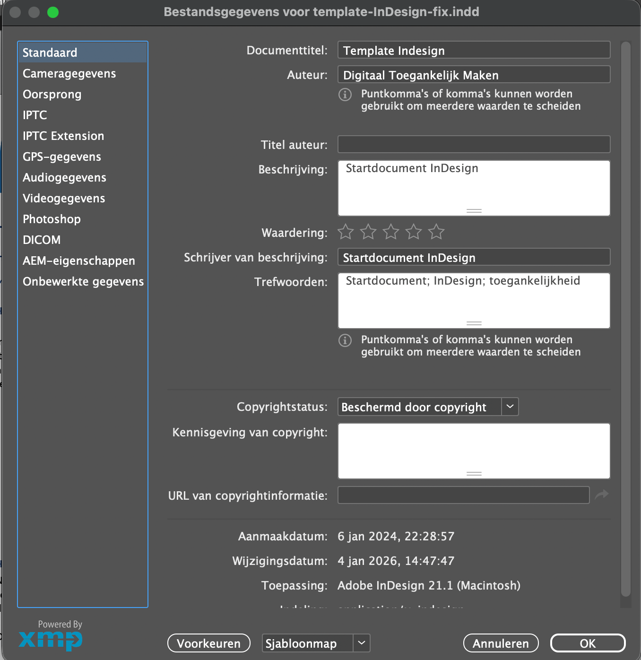Open the IPTC Extension section
Viewport: 641px width, 660px height.
pyautogui.click(x=63, y=136)
